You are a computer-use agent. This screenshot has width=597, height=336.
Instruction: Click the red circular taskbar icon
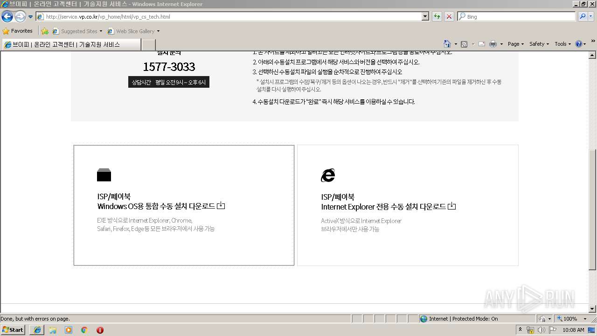(100, 330)
